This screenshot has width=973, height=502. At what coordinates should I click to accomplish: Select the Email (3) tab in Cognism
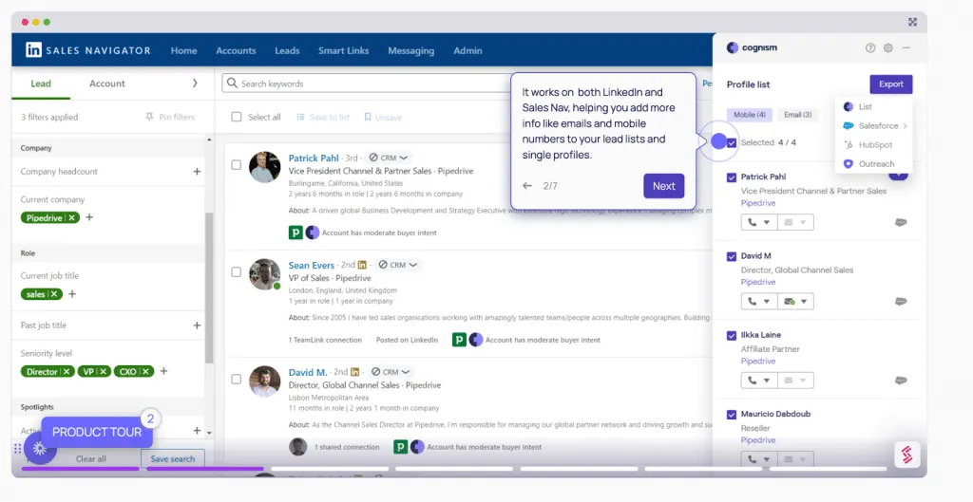797,115
